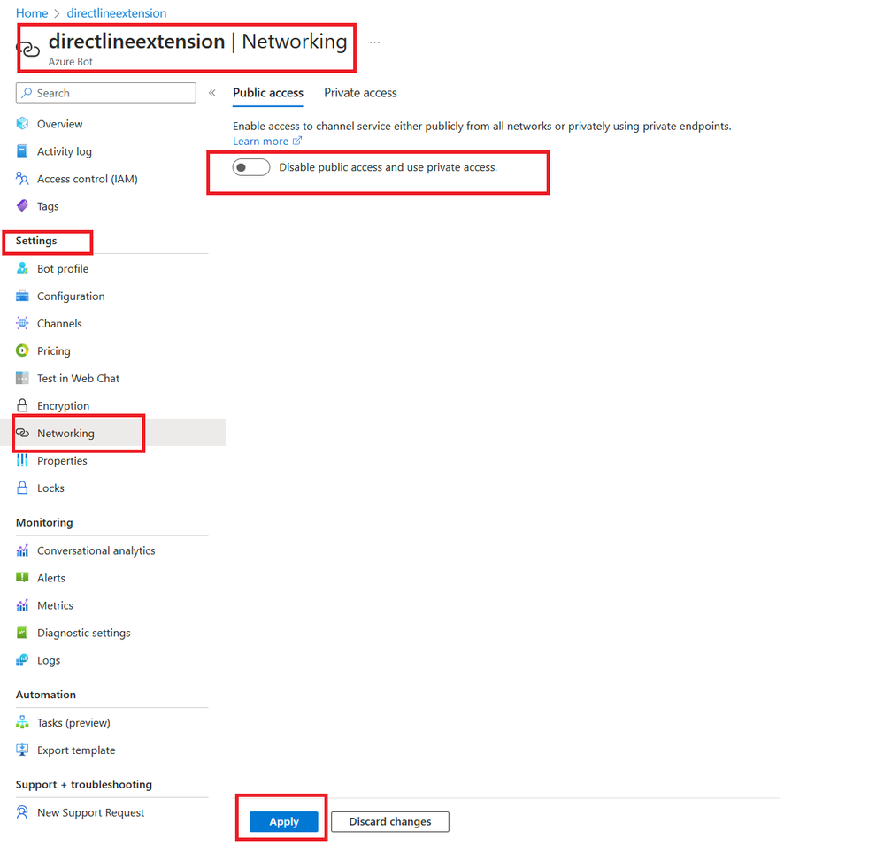
Task: Click the Azure Bot icon beside page title
Action: pos(28,50)
